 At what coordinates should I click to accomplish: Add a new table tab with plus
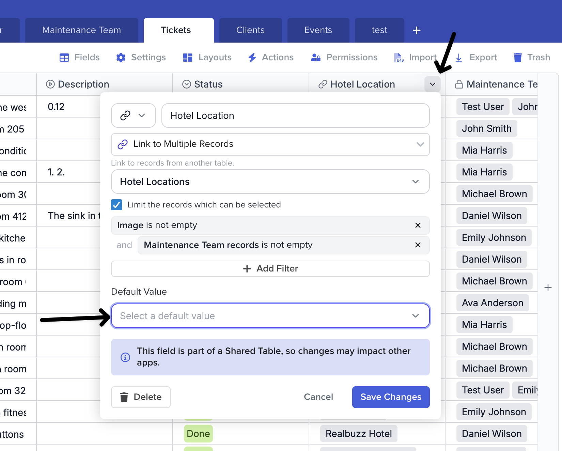pyautogui.click(x=416, y=30)
